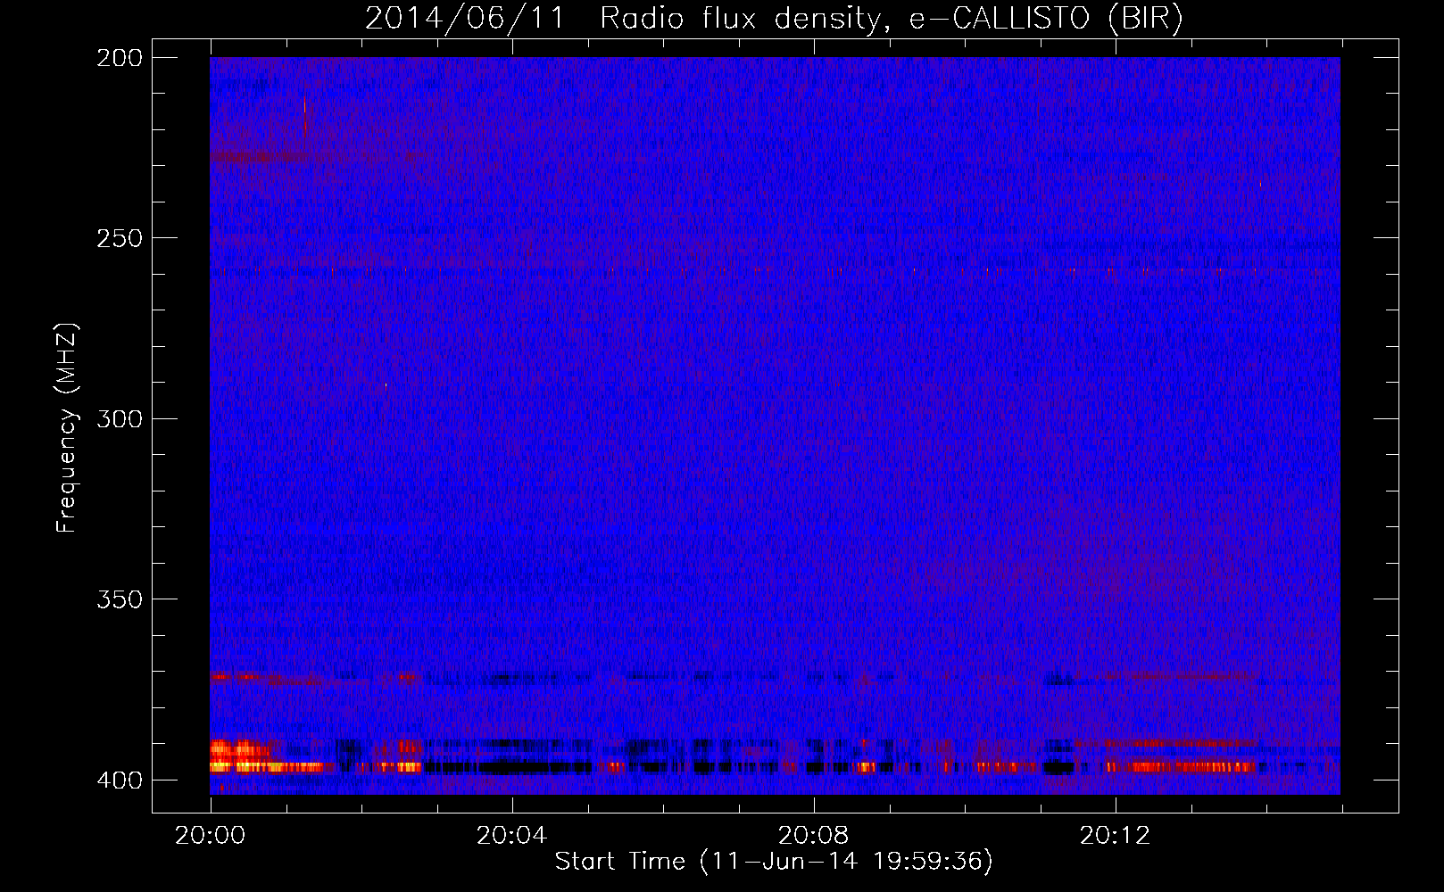Click the 20:08 time tick label

click(813, 836)
